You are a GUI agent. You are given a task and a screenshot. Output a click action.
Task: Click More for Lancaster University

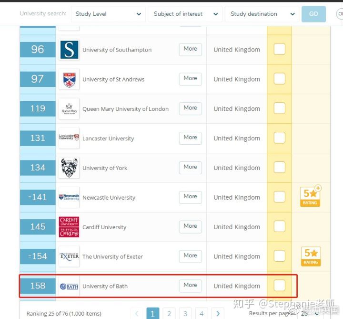[190, 138]
